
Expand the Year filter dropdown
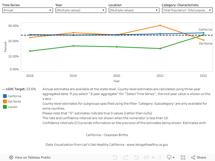(x=81, y=10)
